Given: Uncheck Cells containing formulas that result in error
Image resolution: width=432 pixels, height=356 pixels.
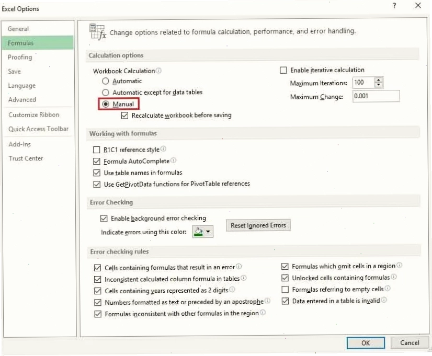Looking at the screenshot, I should (x=97, y=268).
